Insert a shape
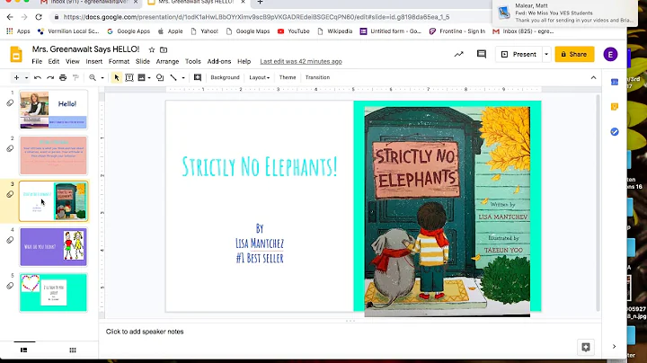Image resolution: width=647 pixels, height=363 pixels. [x=160, y=77]
